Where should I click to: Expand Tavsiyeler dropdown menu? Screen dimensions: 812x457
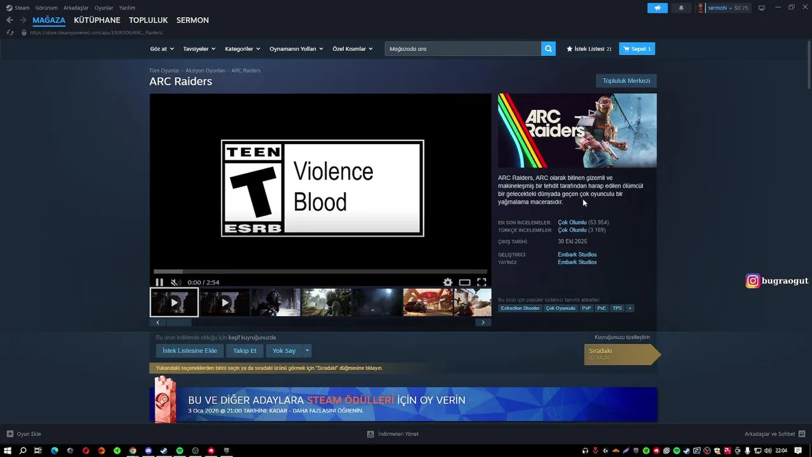tap(199, 49)
